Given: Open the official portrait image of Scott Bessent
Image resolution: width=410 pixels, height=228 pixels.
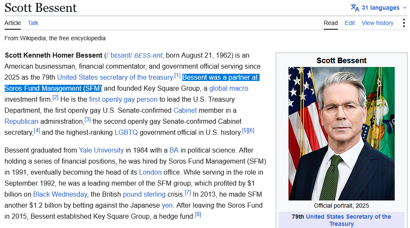Looking at the screenshot, I should [342, 133].
